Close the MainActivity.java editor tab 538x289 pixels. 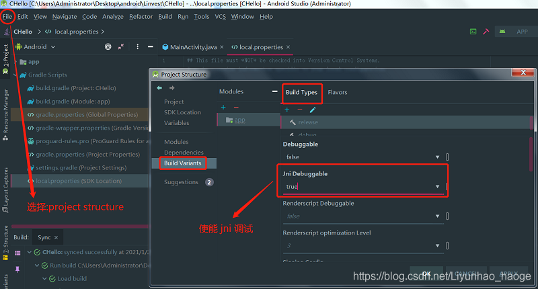(222, 47)
